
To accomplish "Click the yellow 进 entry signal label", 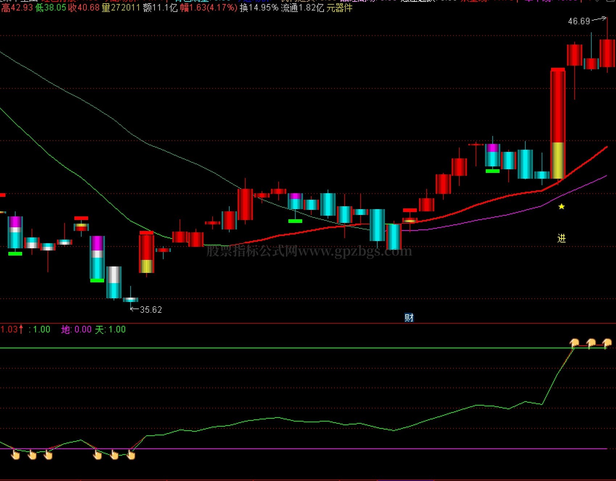I will point(561,238).
